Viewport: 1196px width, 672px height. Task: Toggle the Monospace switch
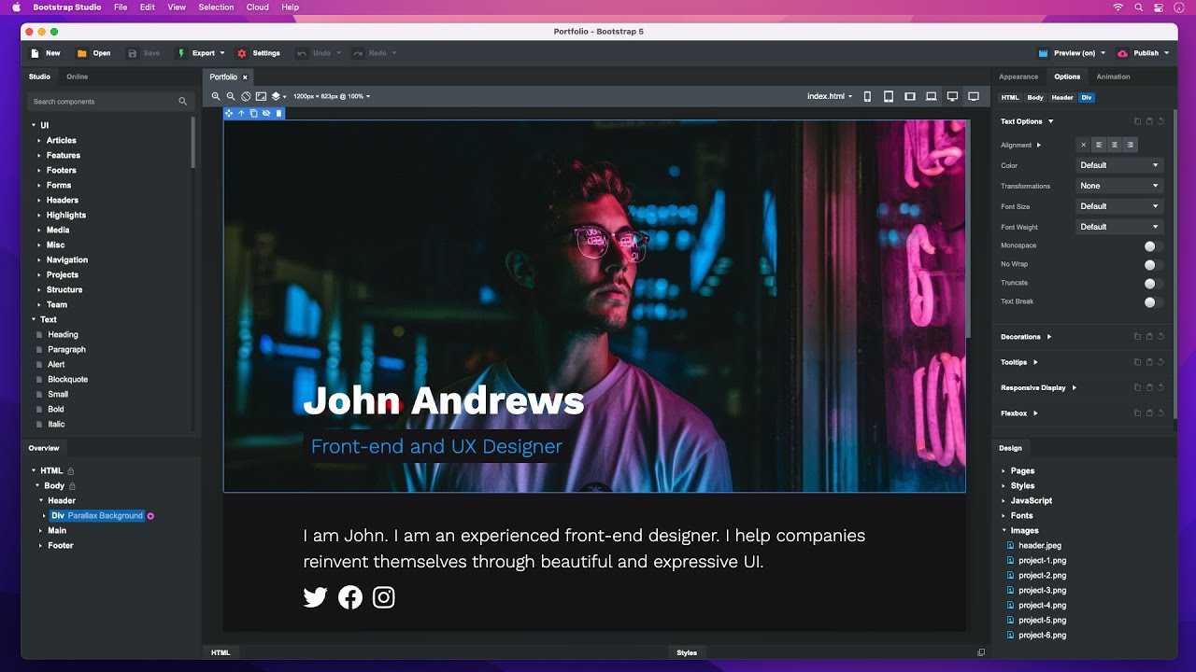pos(1153,245)
